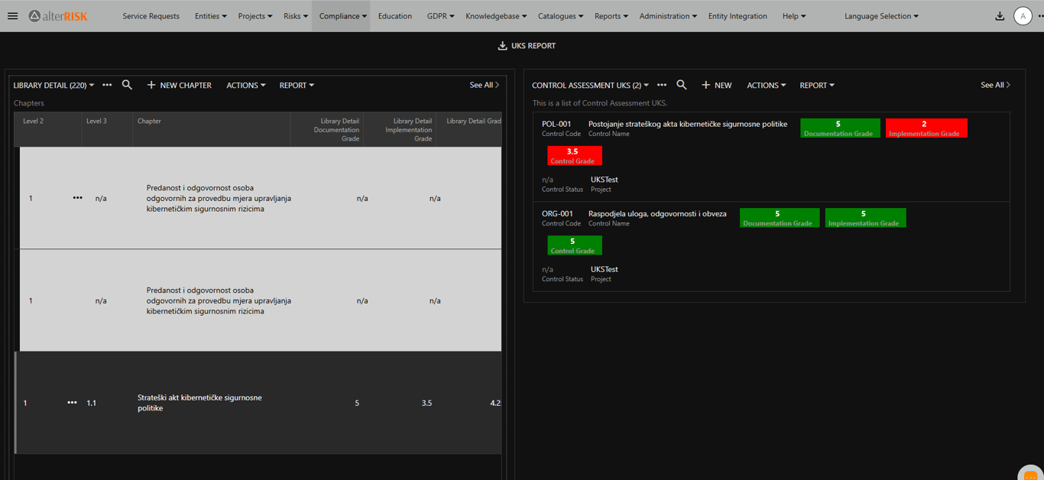
Task: Open the Knowledgebase menu
Action: (x=495, y=16)
